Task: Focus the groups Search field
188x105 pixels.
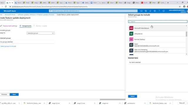Action: [x=158, y=22]
